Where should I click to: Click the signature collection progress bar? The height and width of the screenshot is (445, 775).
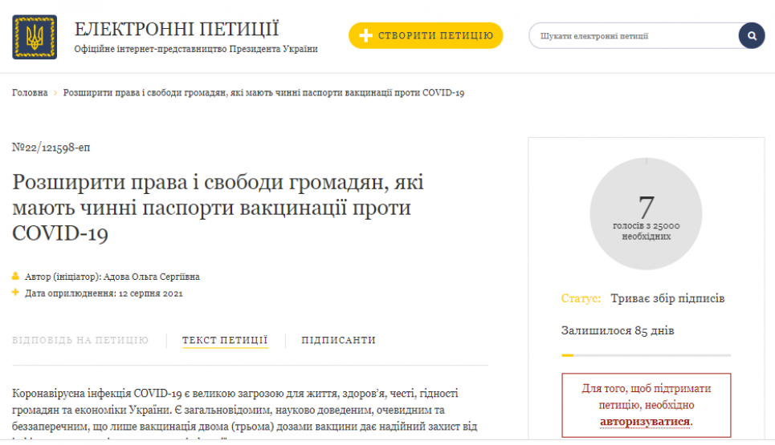click(646, 354)
